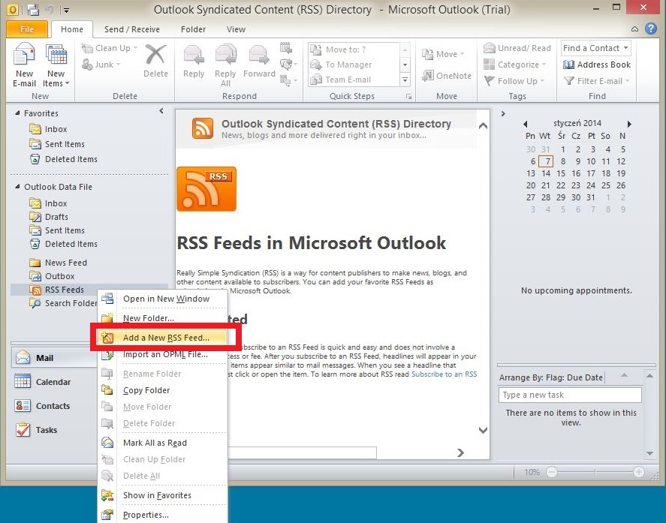Go to the next month in calendar

tap(629, 124)
